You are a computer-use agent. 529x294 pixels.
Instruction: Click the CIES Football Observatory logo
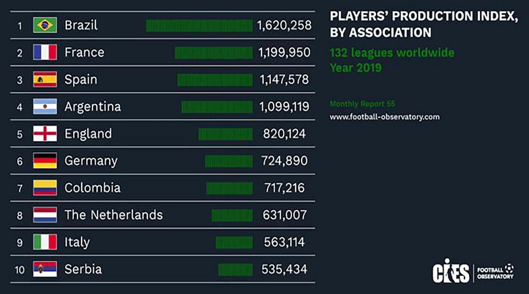(x=473, y=271)
